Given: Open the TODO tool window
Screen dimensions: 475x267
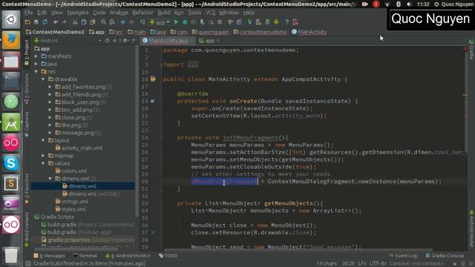Looking at the screenshot, I should [168, 256].
